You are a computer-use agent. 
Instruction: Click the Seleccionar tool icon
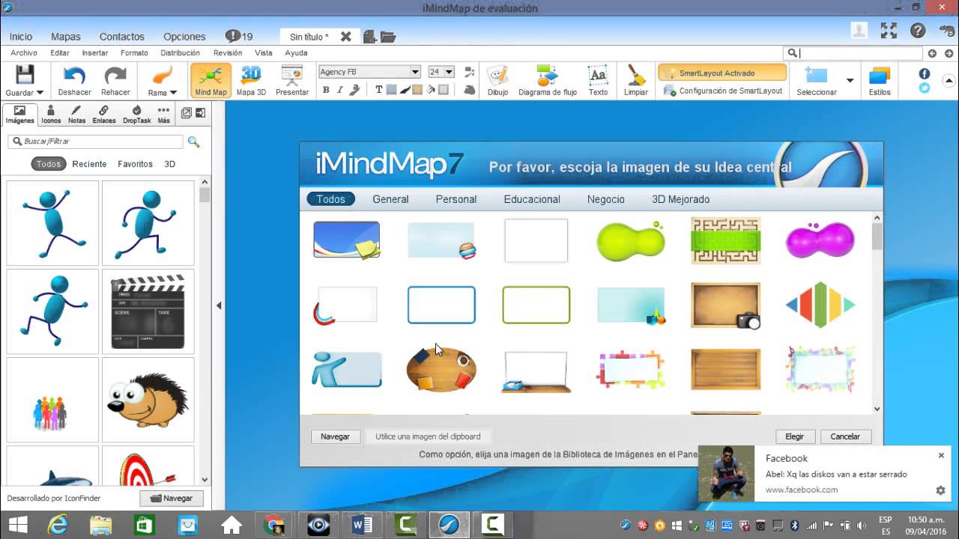tap(816, 75)
